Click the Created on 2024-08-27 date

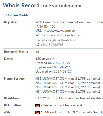coord(53,63)
